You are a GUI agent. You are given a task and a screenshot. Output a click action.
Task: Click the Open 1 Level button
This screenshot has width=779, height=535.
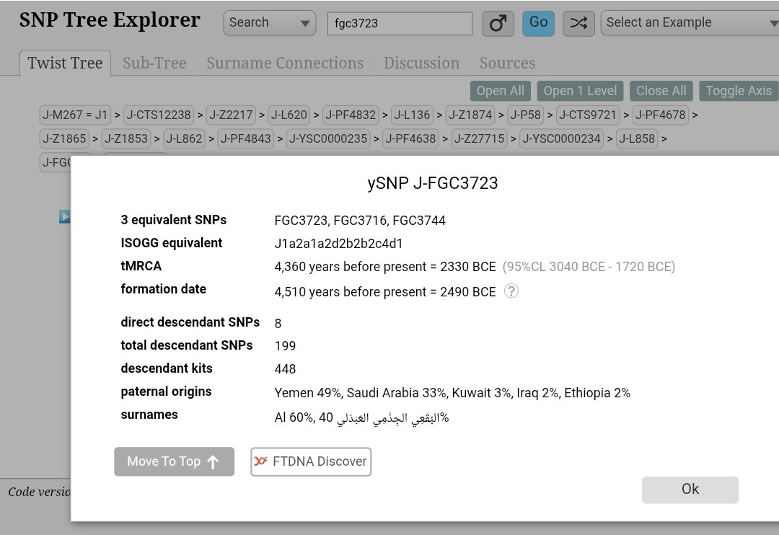(580, 91)
